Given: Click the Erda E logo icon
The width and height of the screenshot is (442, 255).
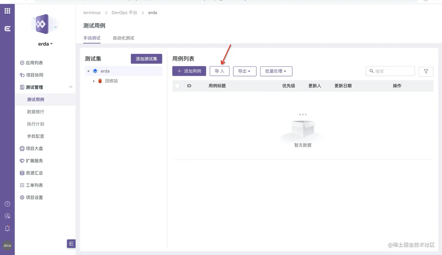Looking at the screenshot, I should [x=8, y=29].
